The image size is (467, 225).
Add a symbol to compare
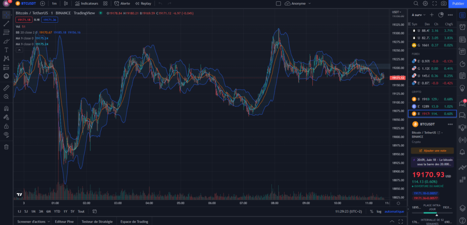tap(42, 4)
